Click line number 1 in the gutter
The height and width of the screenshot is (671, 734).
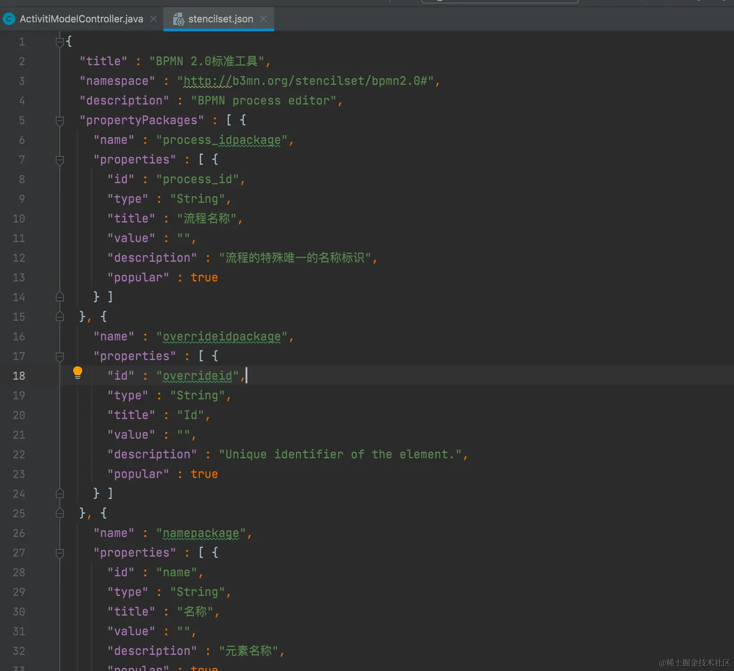point(22,42)
